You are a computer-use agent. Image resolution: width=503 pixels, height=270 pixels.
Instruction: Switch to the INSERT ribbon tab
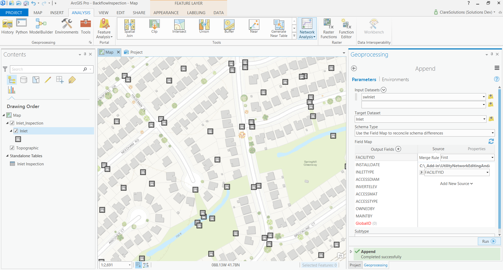(x=57, y=13)
